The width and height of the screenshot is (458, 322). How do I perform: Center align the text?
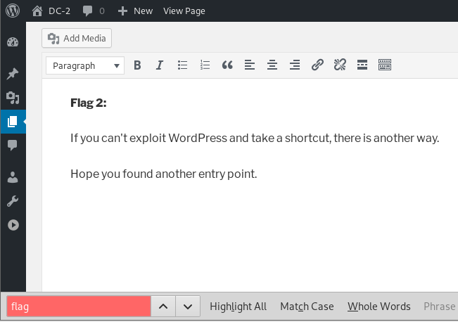(x=272, y=65)
